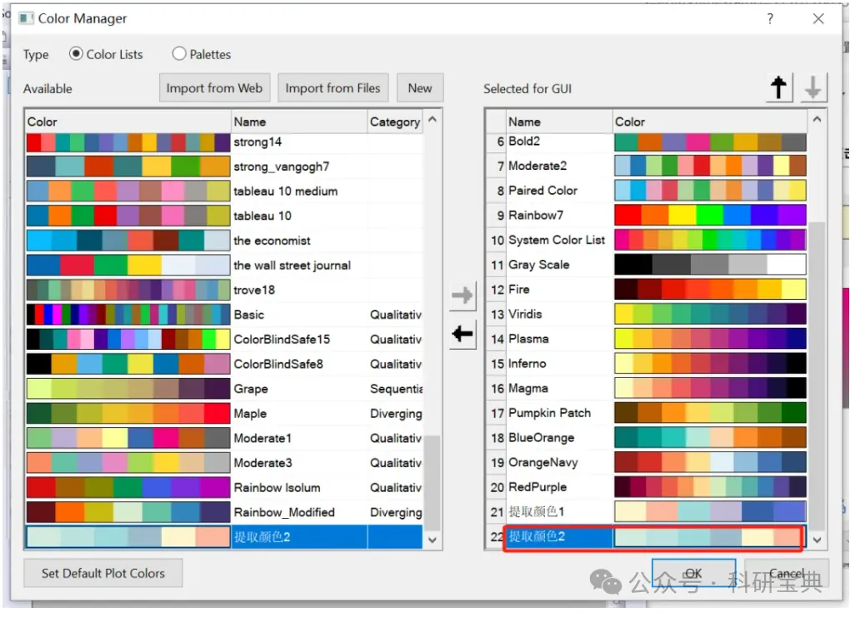Sort Available list by Color column header
Viewport: 850px width, 617px height.
128,122
